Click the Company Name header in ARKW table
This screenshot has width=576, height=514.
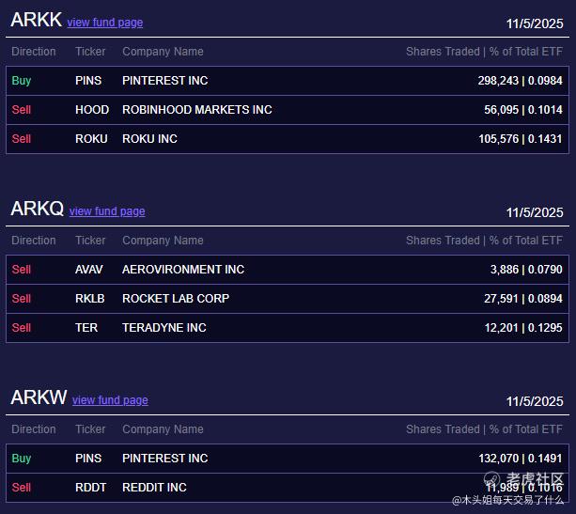pyautogui.click(x=163, y=429)
